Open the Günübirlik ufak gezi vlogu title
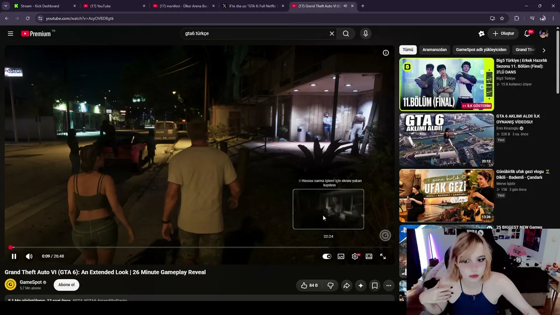The image size is (560, 315). (x=522, y=175)
